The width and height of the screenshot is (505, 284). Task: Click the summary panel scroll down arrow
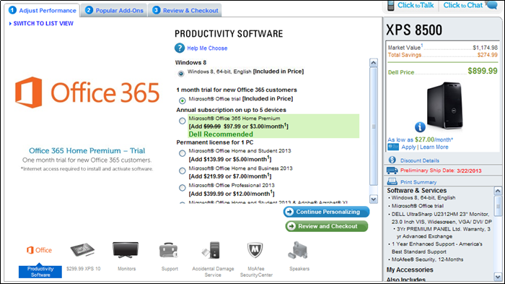tap(498, 277)
